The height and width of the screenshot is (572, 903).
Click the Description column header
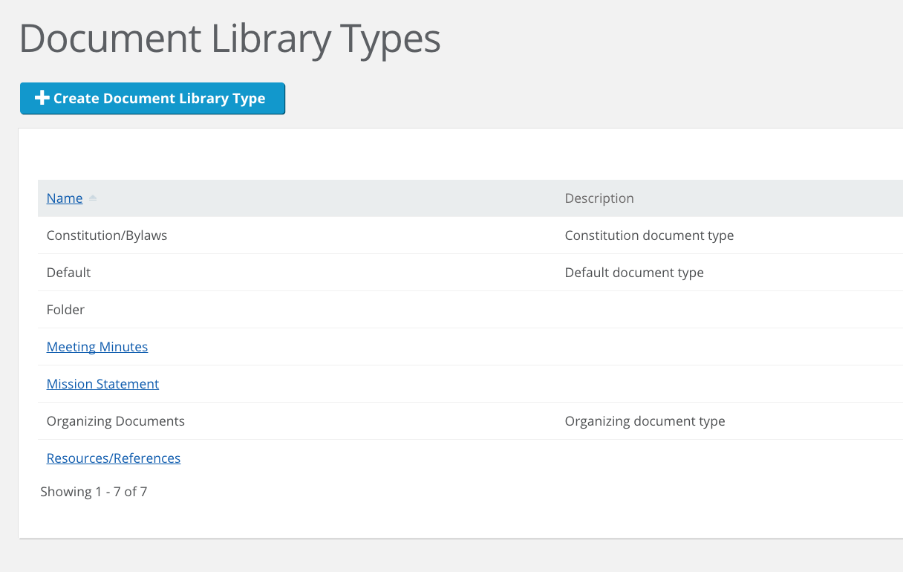[599, 198]
